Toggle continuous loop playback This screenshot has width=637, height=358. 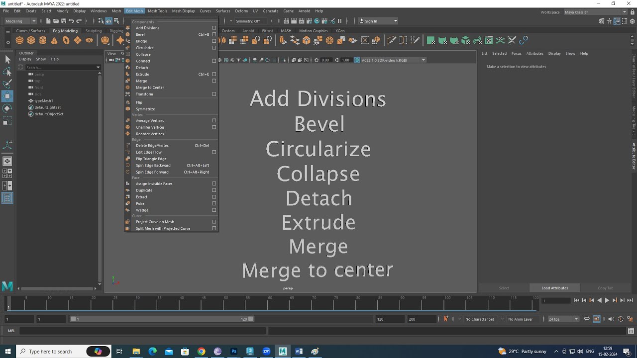point(587,319)
